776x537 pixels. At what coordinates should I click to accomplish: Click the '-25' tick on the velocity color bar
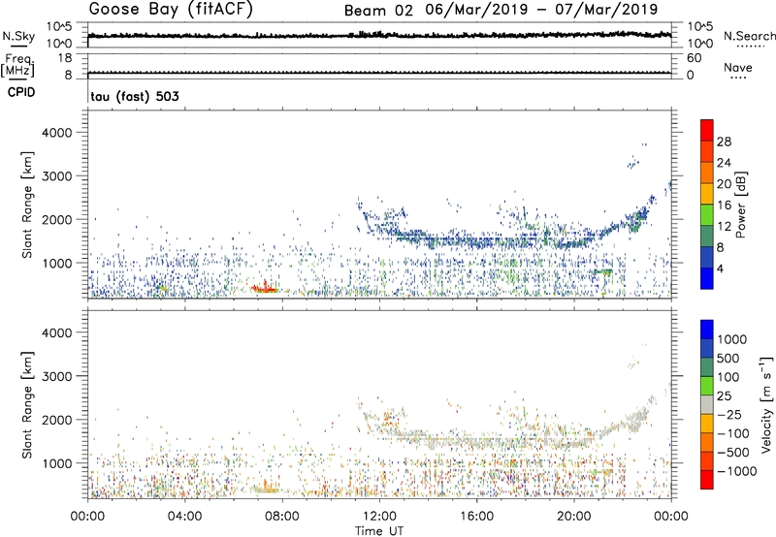tap(729, 414)
